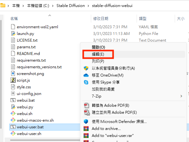189x142 pixels.
Task: Select the webui-user.sh file row
Action: 44,133
